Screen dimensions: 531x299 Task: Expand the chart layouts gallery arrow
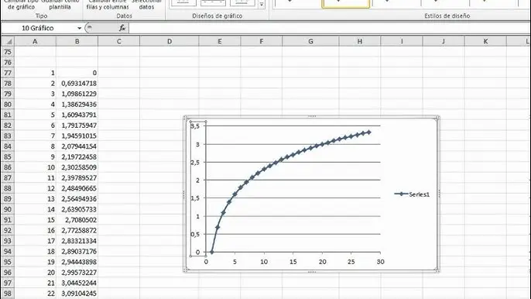coord(262,5)
